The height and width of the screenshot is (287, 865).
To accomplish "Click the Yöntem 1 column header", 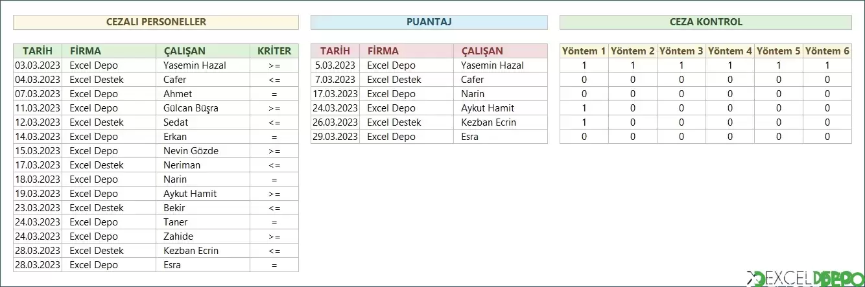I will coord(584,51).
